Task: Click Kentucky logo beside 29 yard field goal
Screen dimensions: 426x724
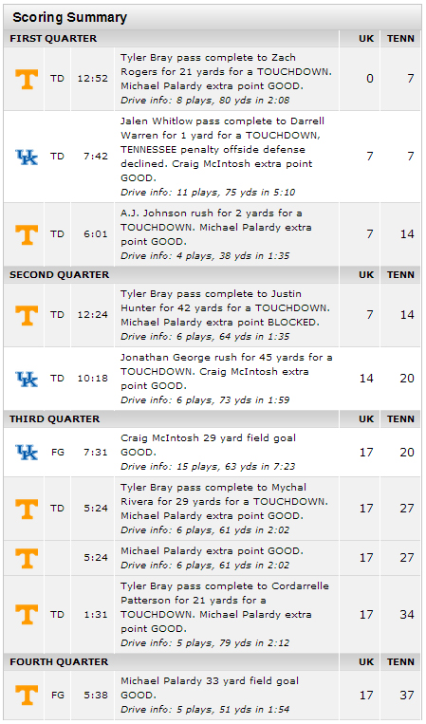Action: (x=27, y=453)
